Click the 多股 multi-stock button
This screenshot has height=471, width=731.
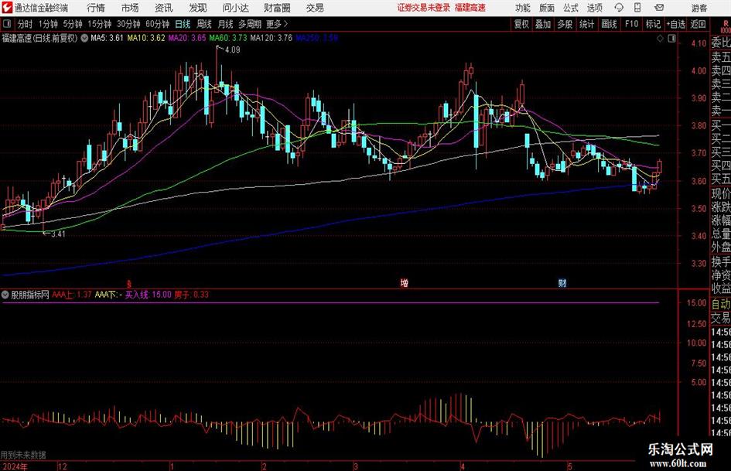(x=565, y=24)
